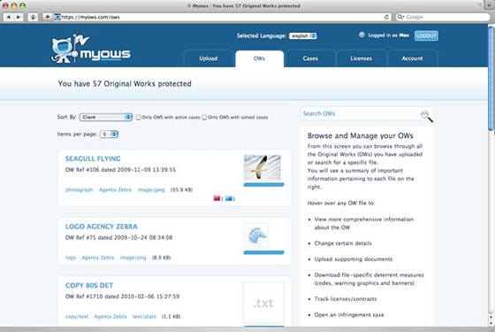
Task: Open the Cases tab
Action: (310, 58)
